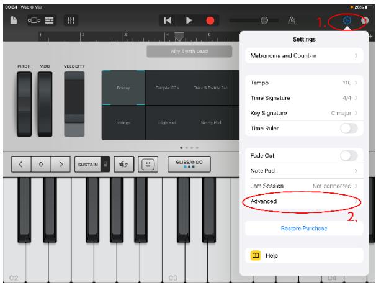The width and height of the screenshot is (376, 285).
Task: Switch to Tracks view icon
Action: (x=49, y=20)
